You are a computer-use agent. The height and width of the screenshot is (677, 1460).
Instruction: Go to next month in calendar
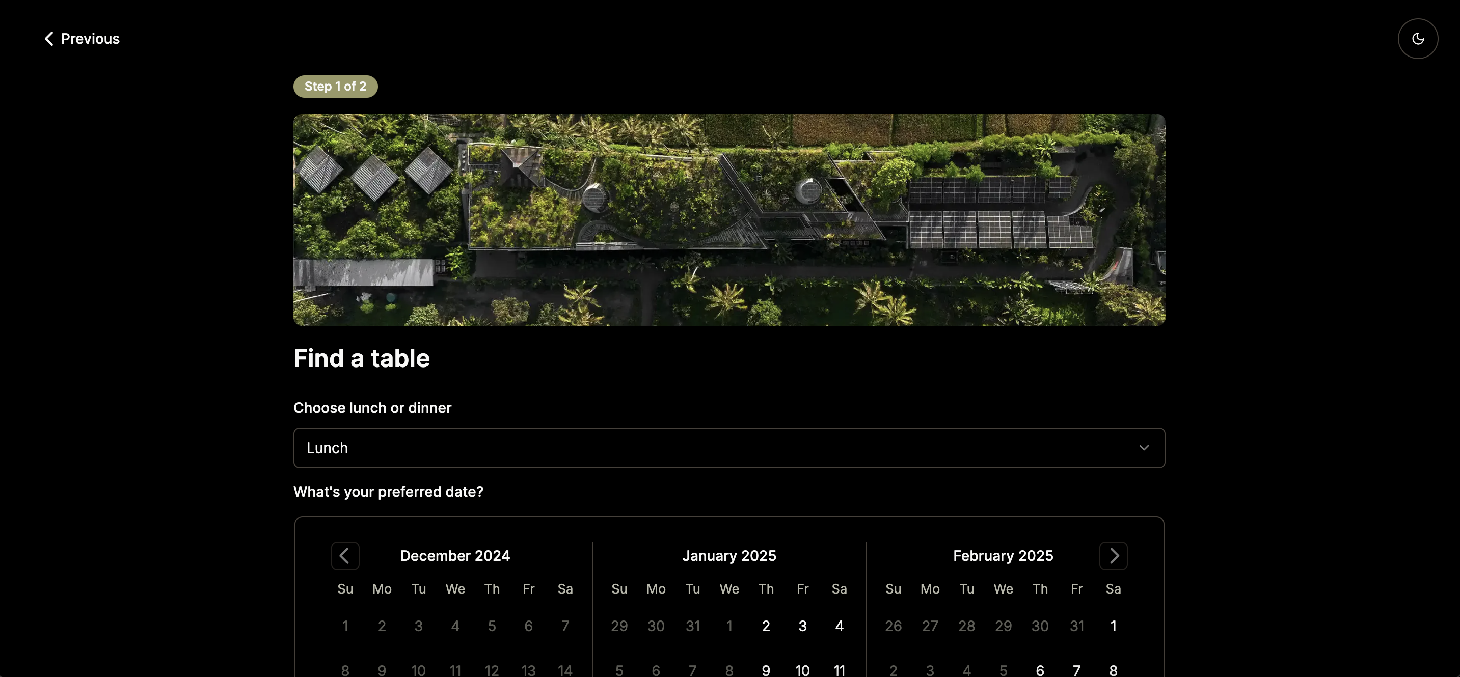1113,555
